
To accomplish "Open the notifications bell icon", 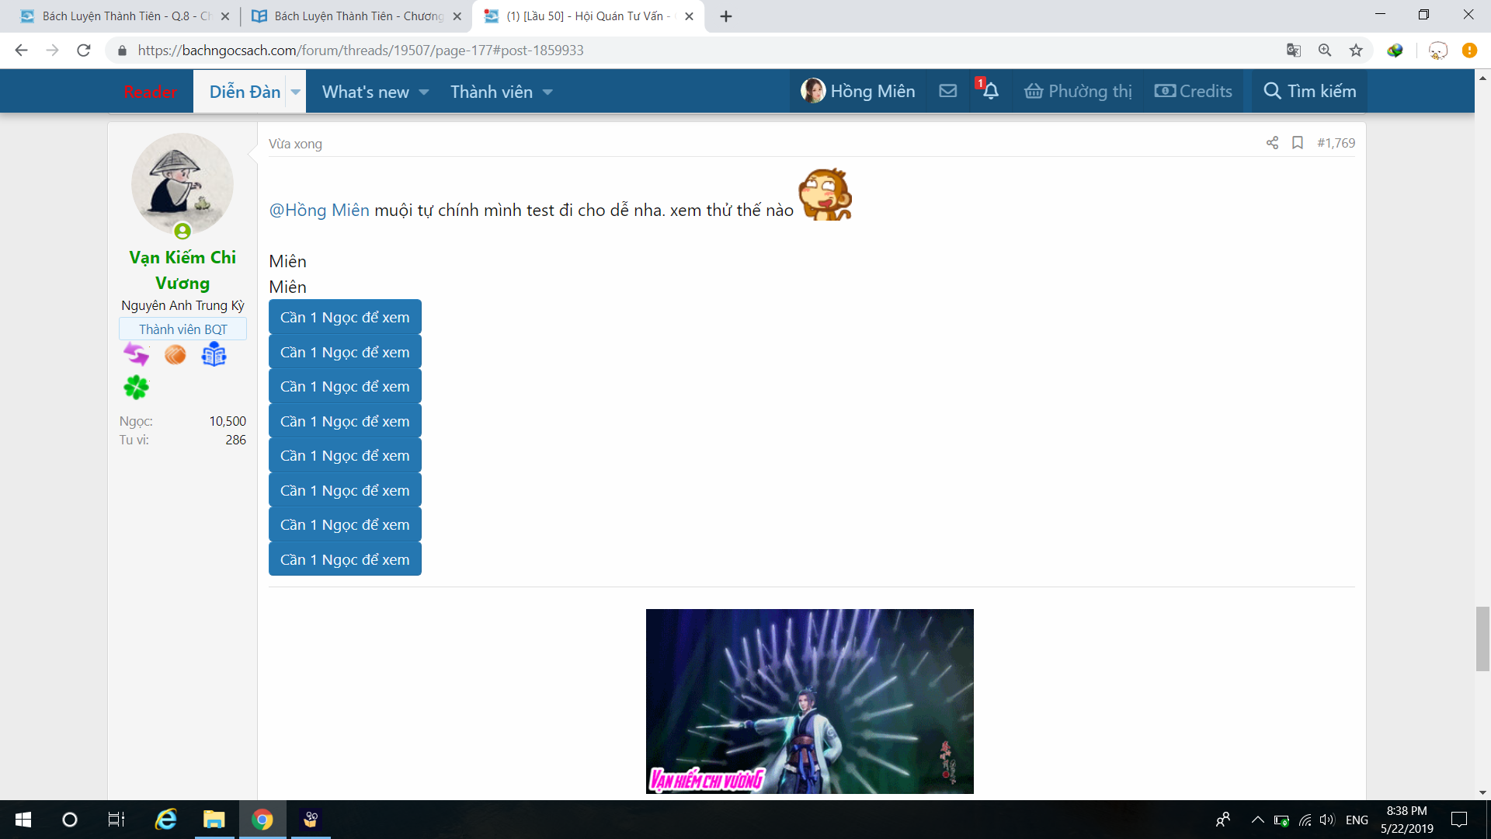I will coord(991,91).
